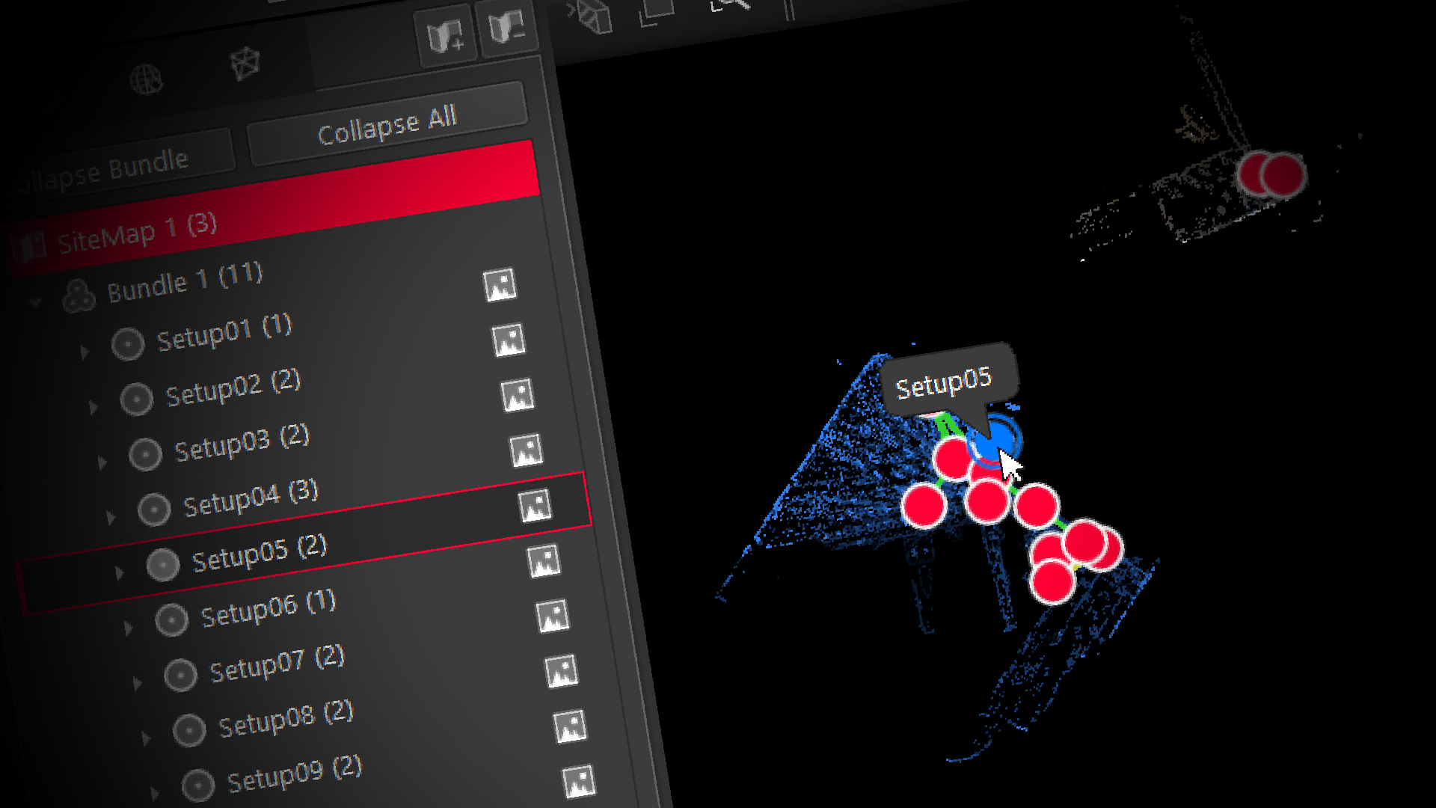Viewport: 1436px width, 808px height.
Task: Toggle image icon on Setup05 row
Action: click(544, 560)
